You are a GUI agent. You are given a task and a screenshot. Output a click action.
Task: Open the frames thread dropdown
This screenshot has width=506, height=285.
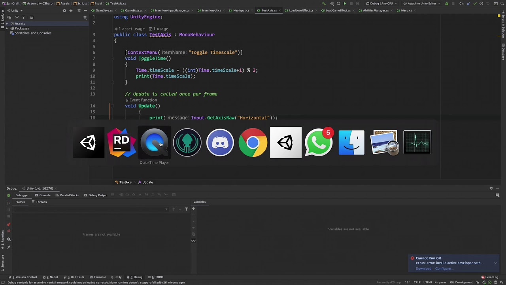coord(90,209)
